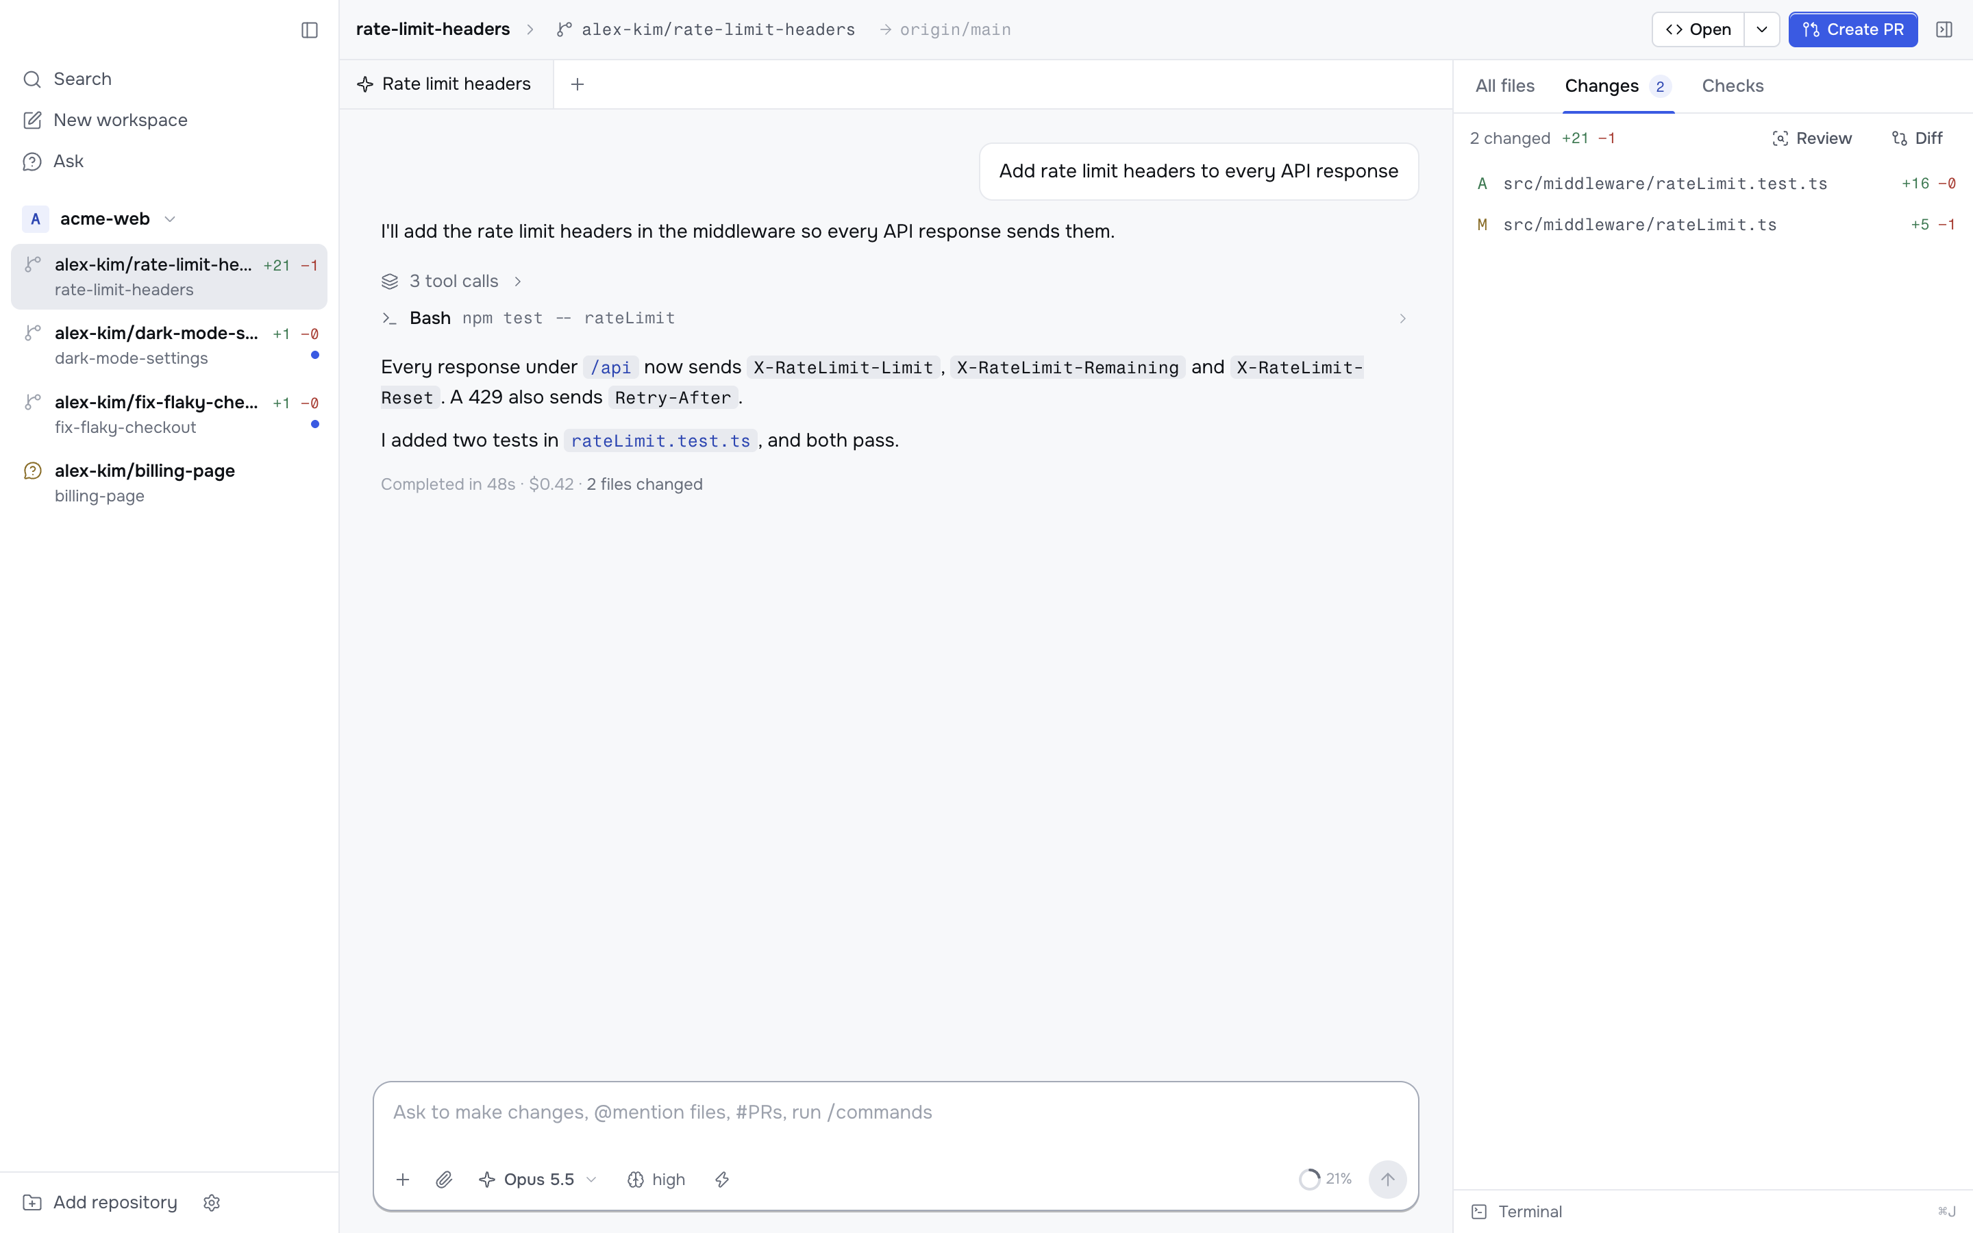Click the Diff button

click(x=1917, y=138)
